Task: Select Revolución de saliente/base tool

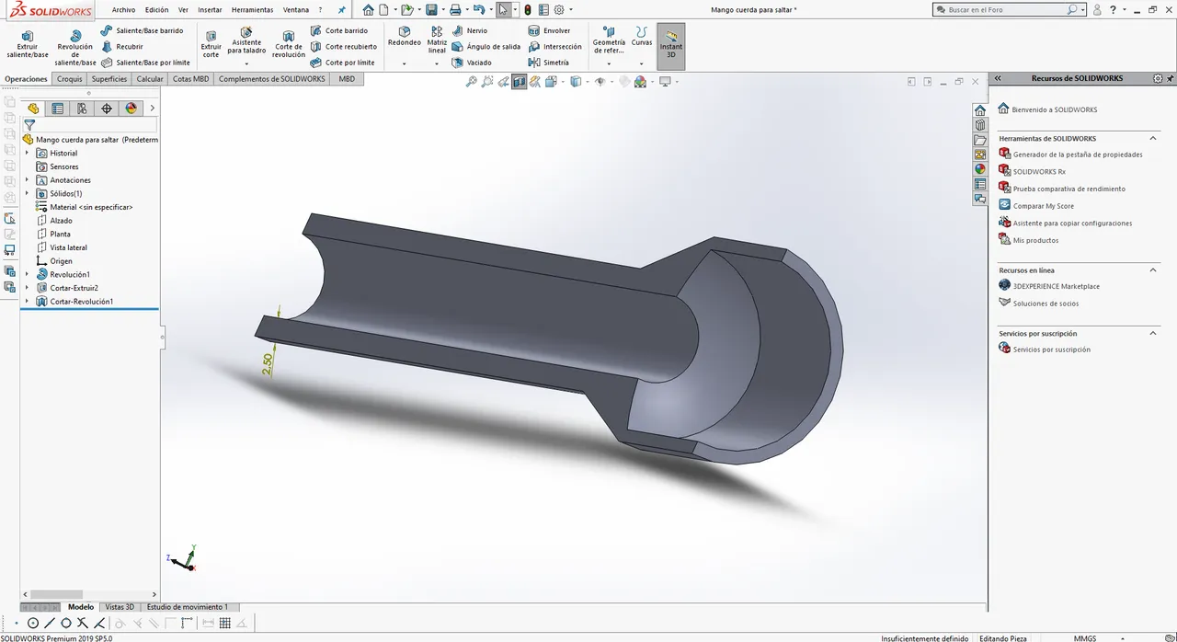Action: 75,49
